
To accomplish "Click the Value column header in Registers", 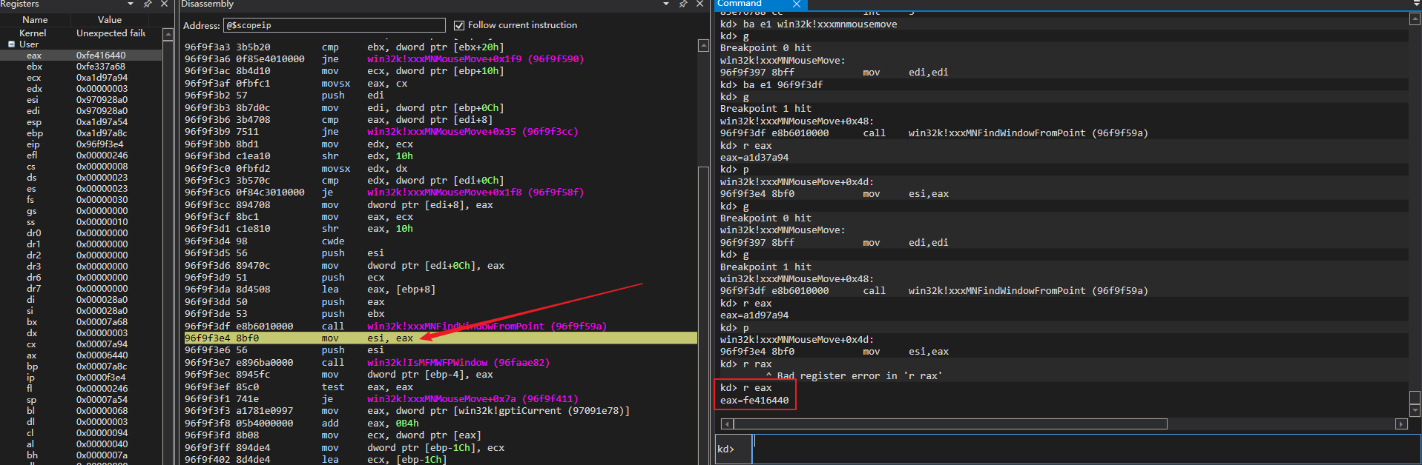I will 110,20.
